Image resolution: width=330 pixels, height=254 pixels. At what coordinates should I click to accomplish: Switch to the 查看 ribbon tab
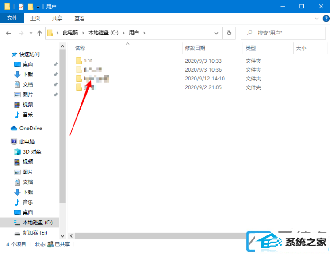80,18
